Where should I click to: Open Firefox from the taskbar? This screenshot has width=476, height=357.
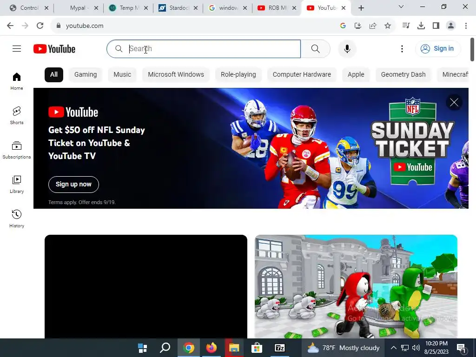(x=212, y=348)
